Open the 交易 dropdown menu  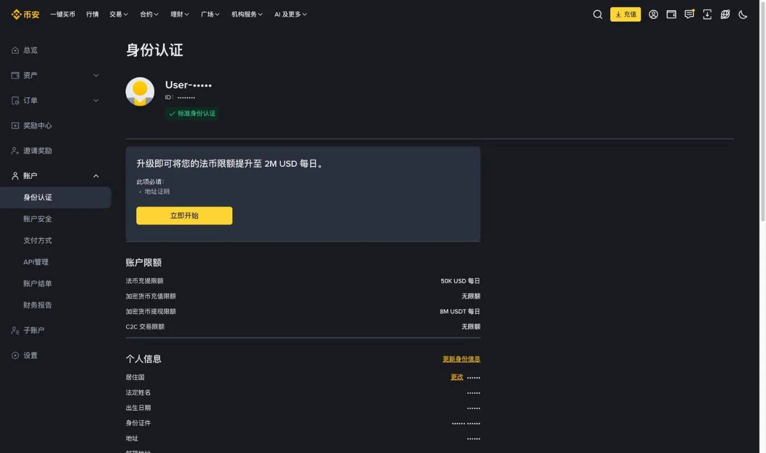click(119, 15)
